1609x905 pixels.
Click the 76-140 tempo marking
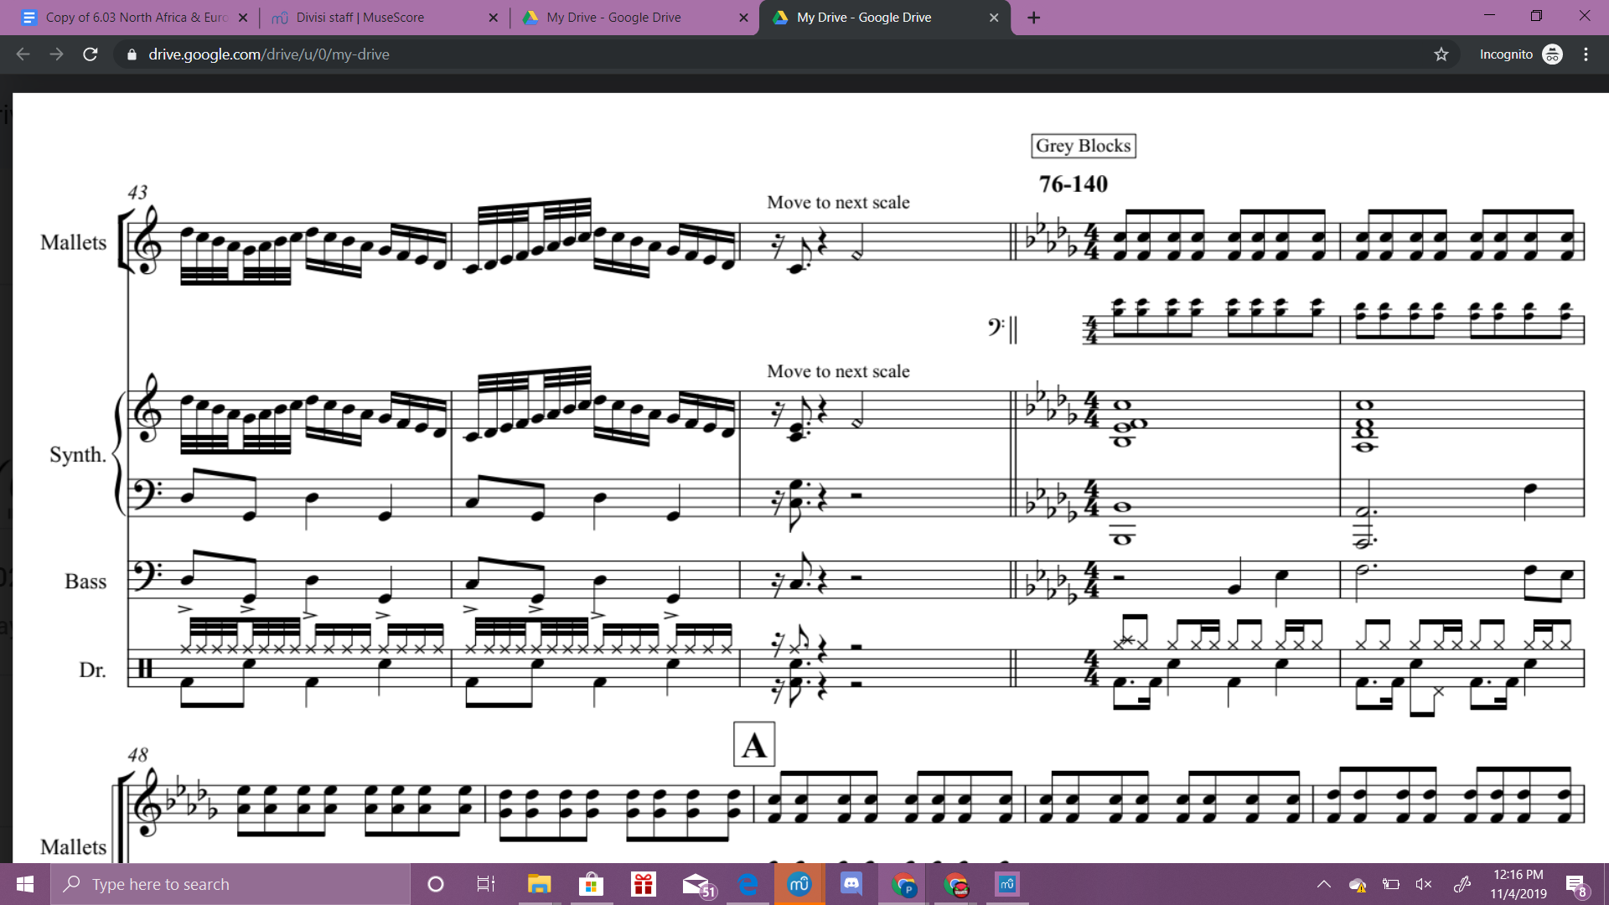[1074, 184]
